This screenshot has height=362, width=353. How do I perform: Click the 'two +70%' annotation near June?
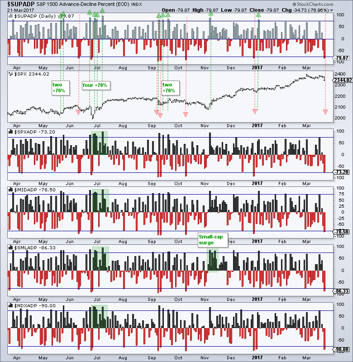(x=60, y=88)
